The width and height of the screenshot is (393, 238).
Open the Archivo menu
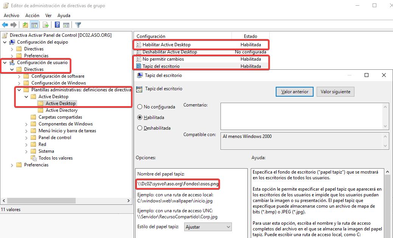(11, 16)
